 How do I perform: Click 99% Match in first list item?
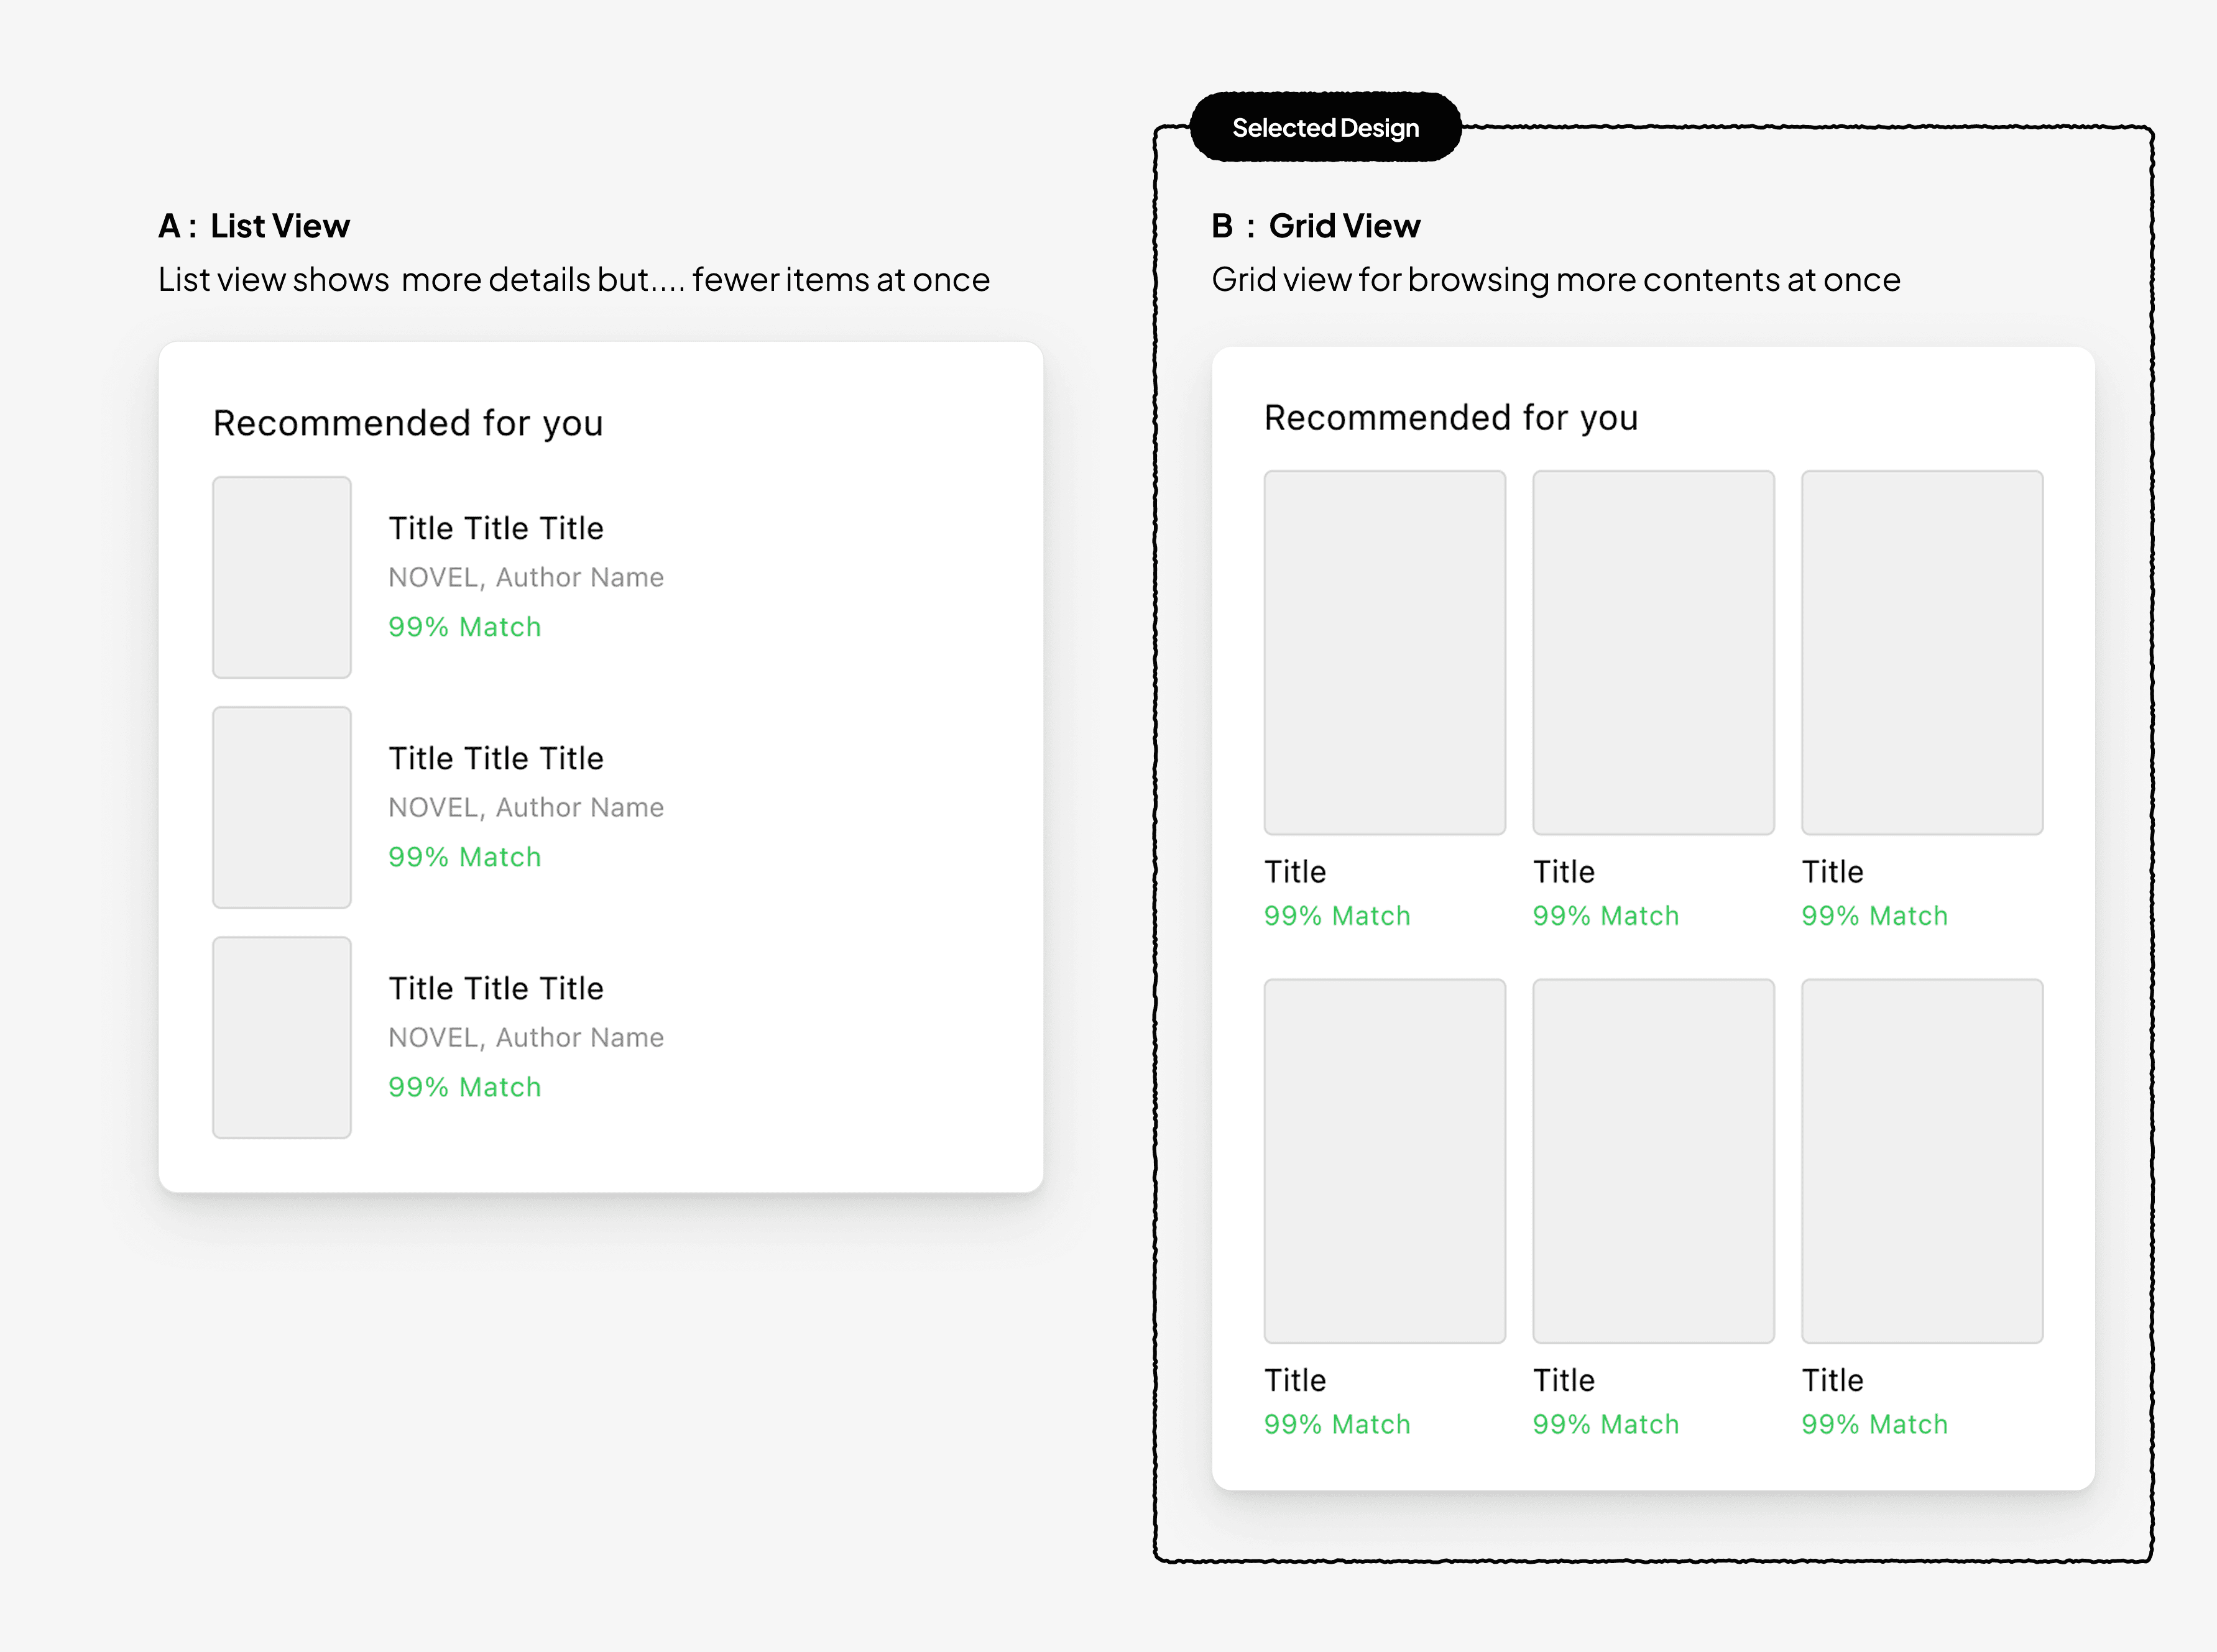point(464,627)
